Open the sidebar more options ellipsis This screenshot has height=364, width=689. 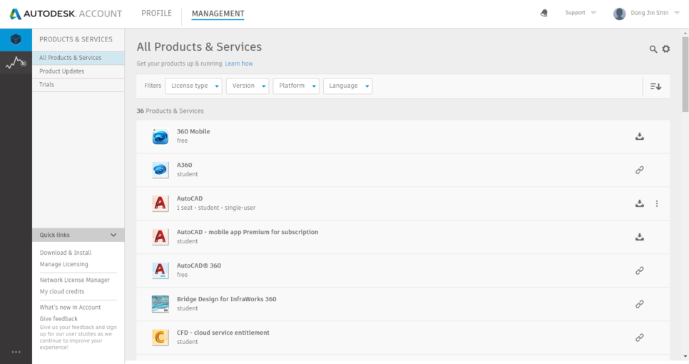[x=16, y=352]
